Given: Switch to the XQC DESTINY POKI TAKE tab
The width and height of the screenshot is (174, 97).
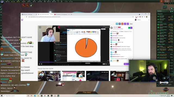Looking at the screenshot, I should click(45, 15).
